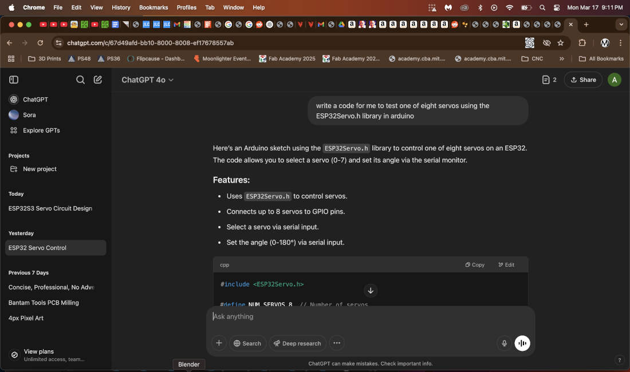Open a new browser tab with plus

(x=586, y=25)
